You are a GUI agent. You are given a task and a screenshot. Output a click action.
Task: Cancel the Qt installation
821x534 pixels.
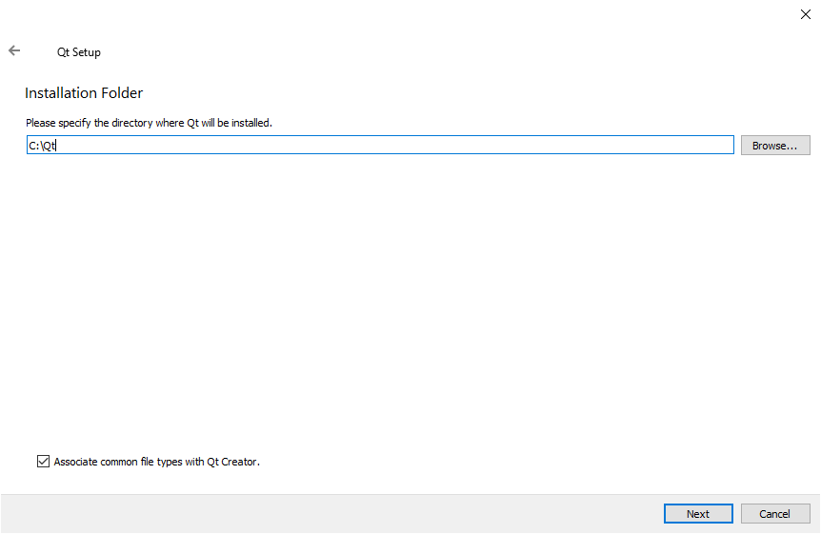tap(775, 514)
